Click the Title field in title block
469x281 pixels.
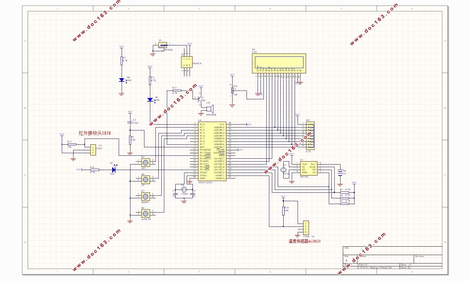[x=393, y=250]
